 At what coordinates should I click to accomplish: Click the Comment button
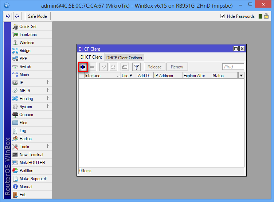[x=125, y=67]
